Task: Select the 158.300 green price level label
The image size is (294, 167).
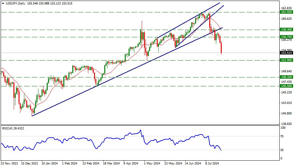Action: tap(286, 30)
